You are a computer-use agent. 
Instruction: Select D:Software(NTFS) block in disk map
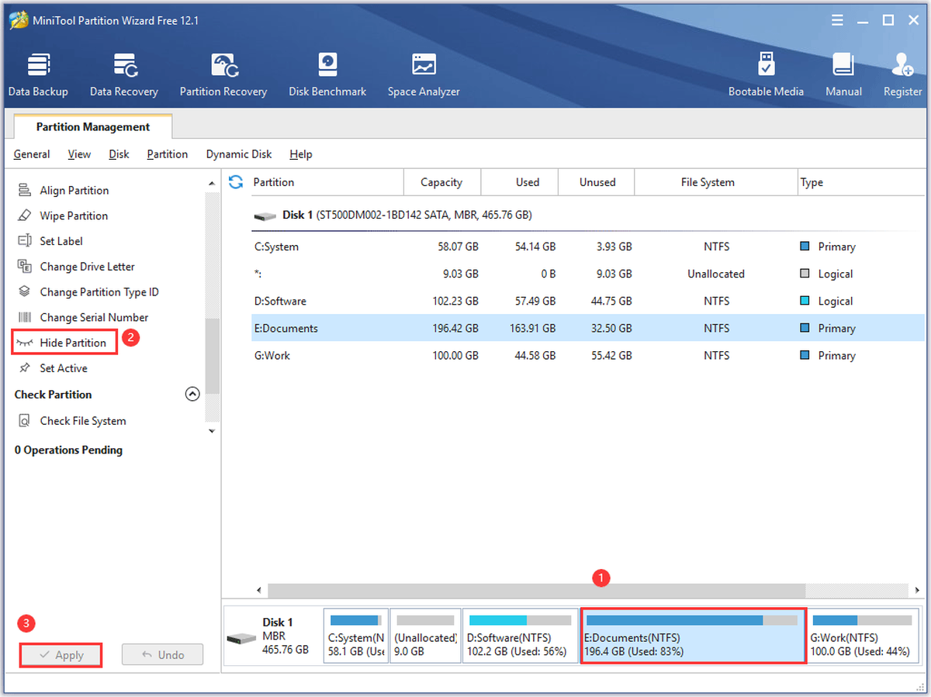(x=520, y=636)
